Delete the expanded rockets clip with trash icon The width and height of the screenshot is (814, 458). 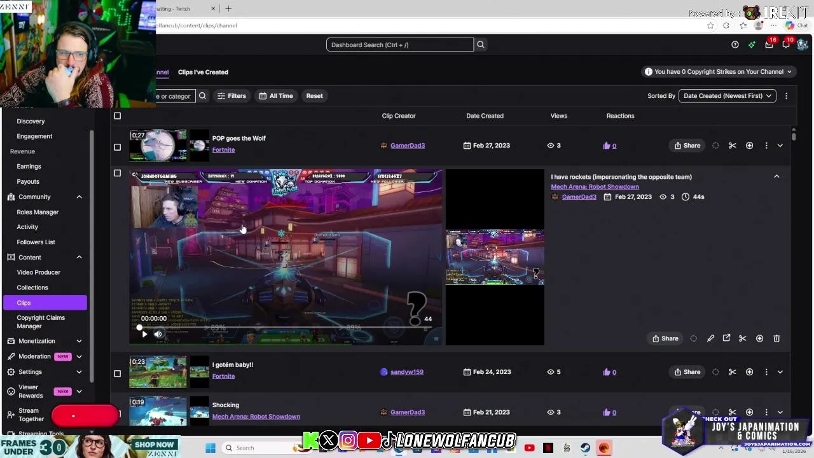[776, 338]
